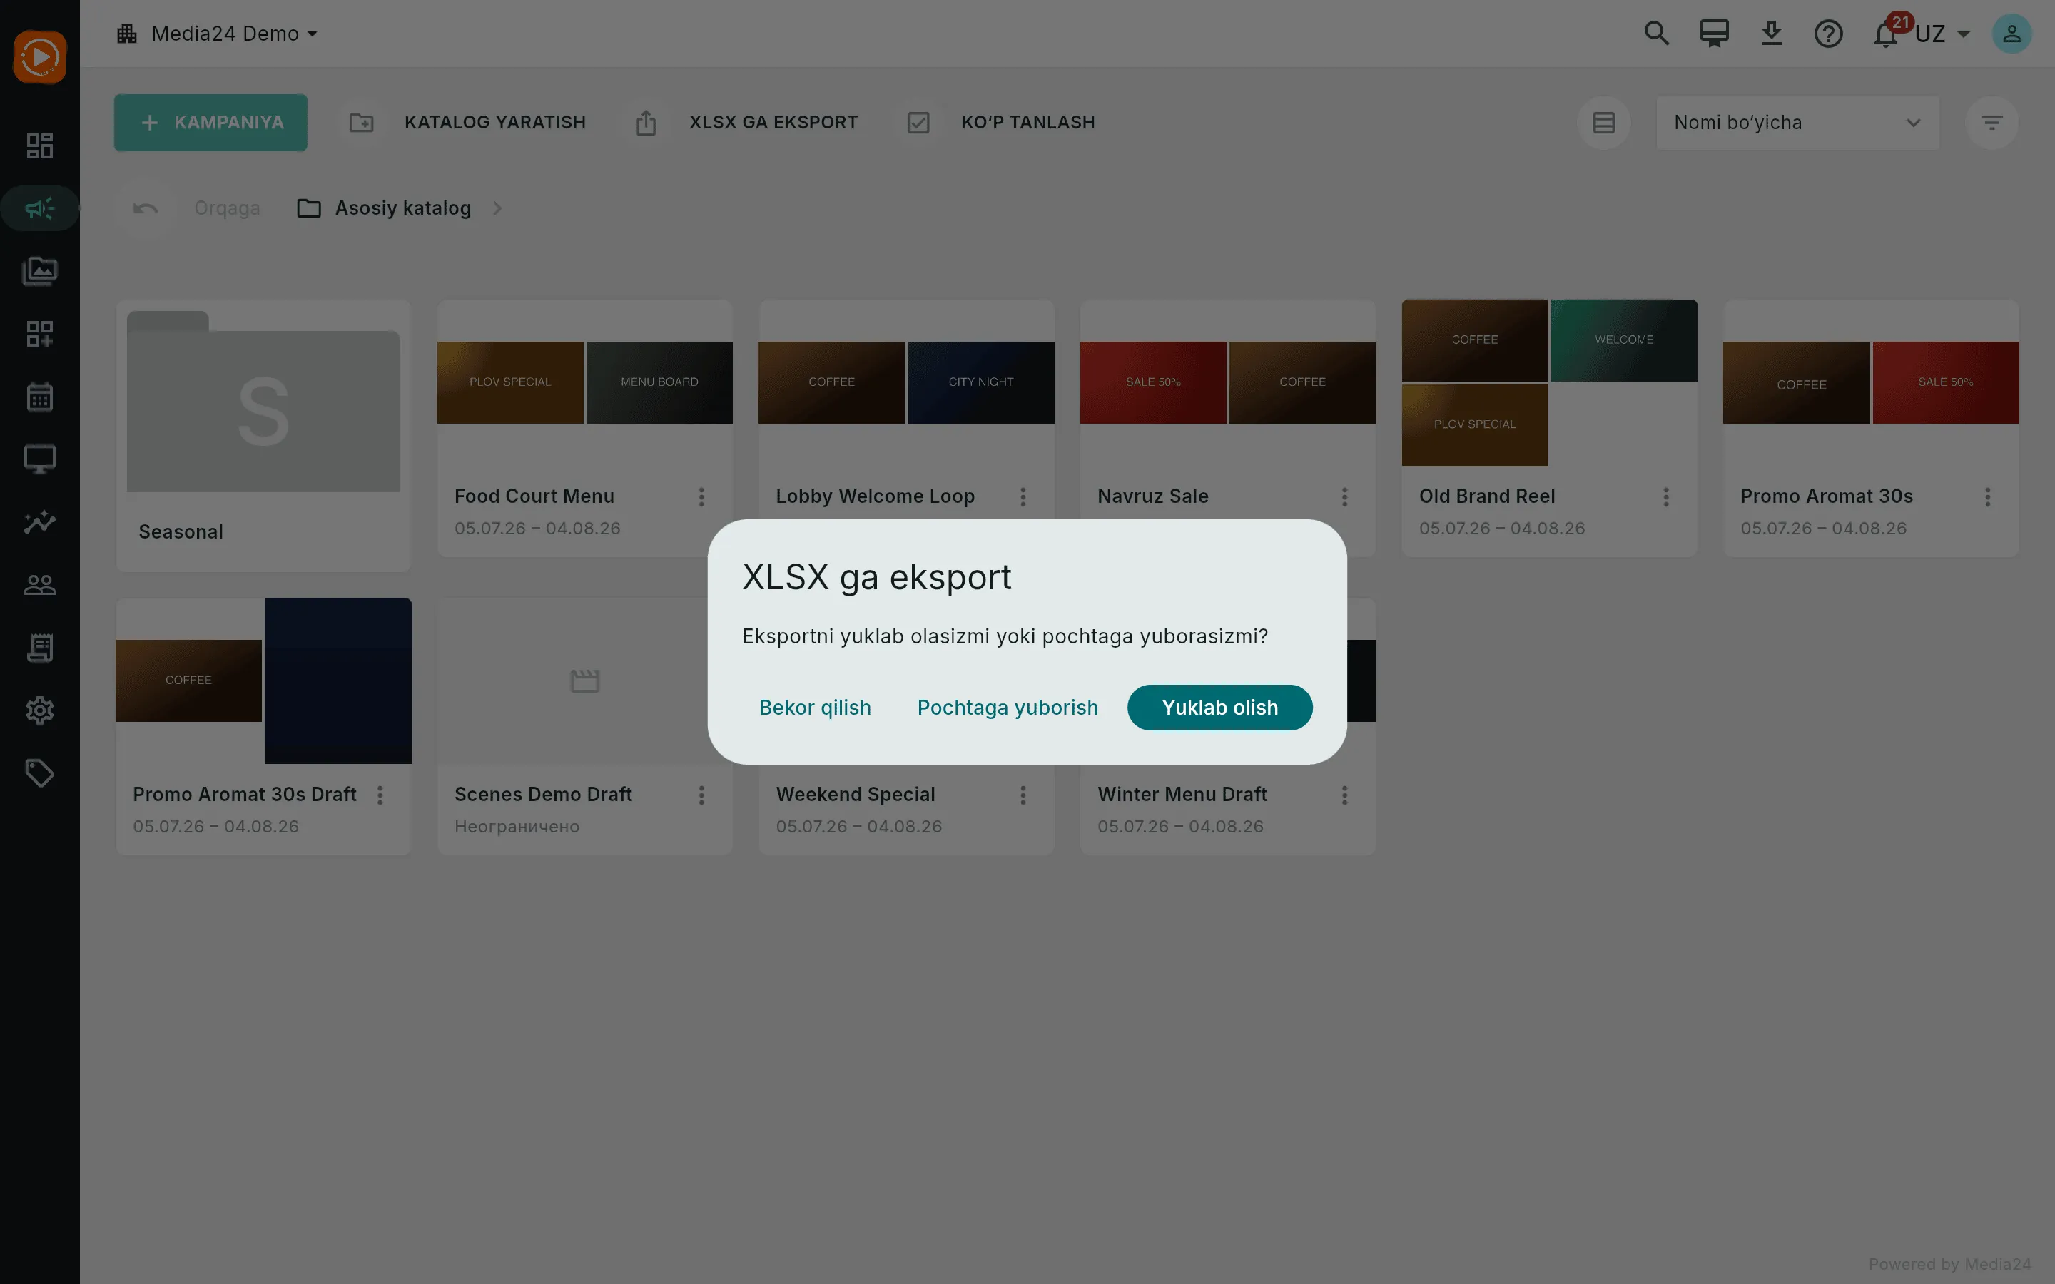Viewport: 2055px width, 1284px height.
Task: Open the media library images icon
Action: (40, 271)
